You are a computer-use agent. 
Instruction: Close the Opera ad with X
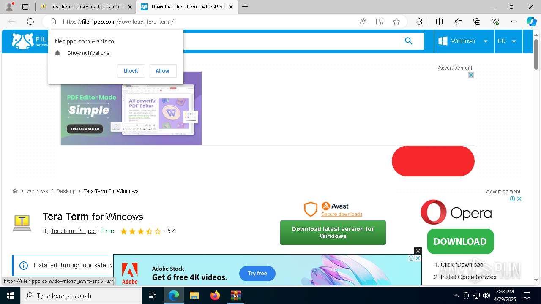519,198
